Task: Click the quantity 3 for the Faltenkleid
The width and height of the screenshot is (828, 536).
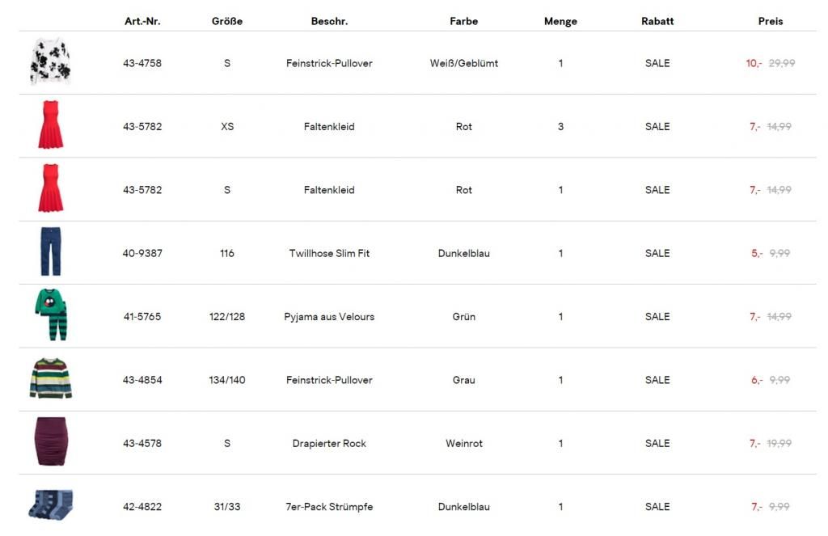Action: click(560, 127)
